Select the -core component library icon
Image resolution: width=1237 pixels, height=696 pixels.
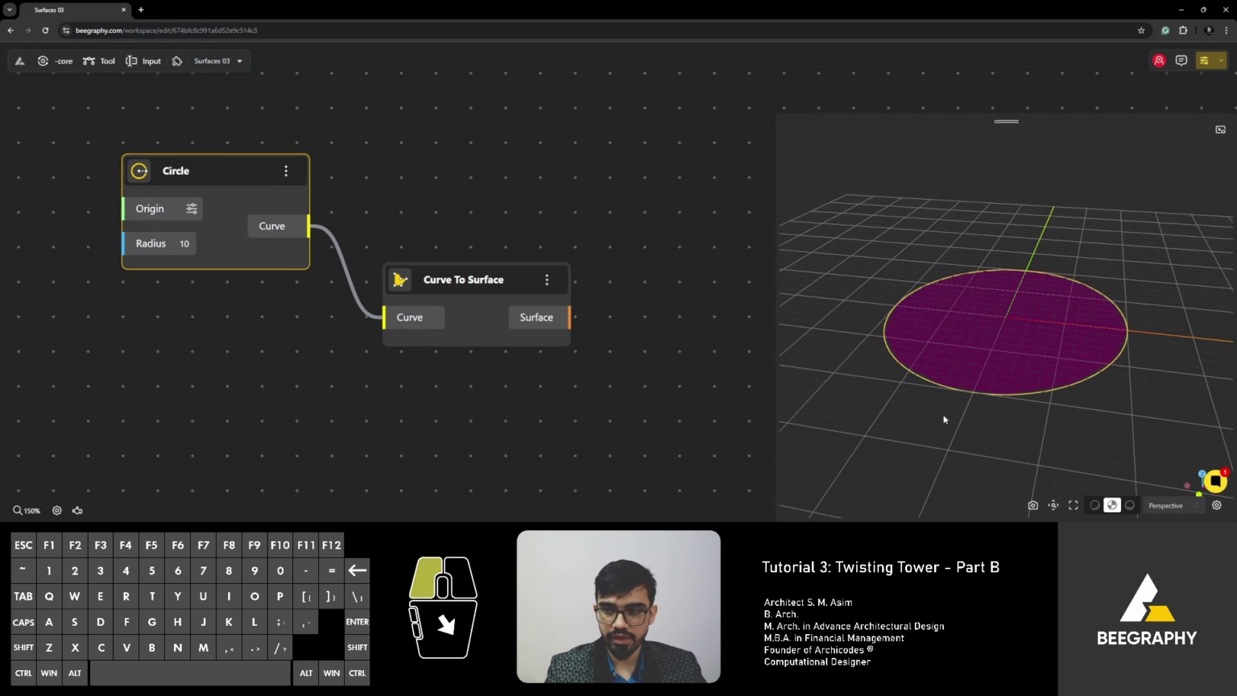pos(43,60)
